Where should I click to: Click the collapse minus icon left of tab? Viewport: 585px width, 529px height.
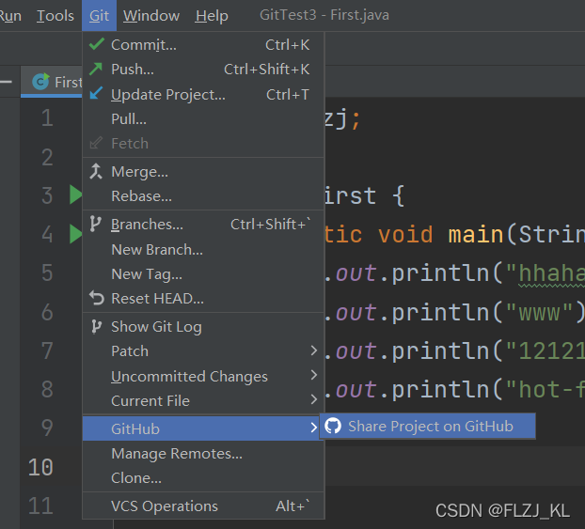6,82
